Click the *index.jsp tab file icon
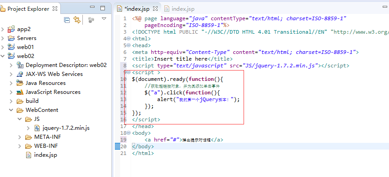 click(x=120, y=9)
